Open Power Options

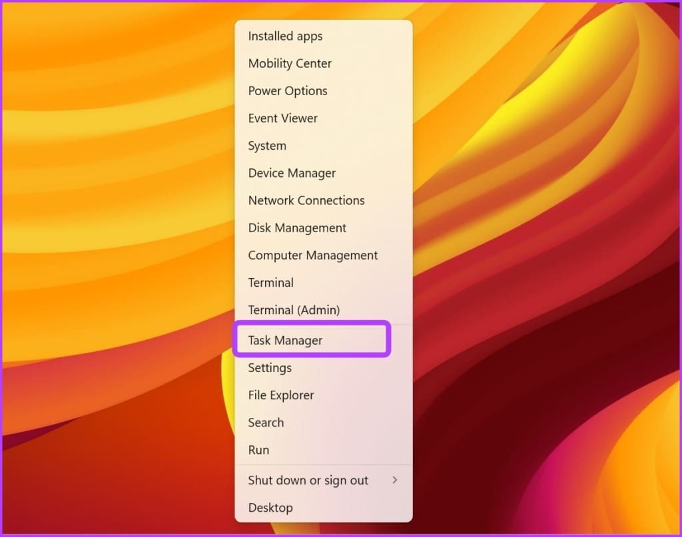(x=287, y=90)
